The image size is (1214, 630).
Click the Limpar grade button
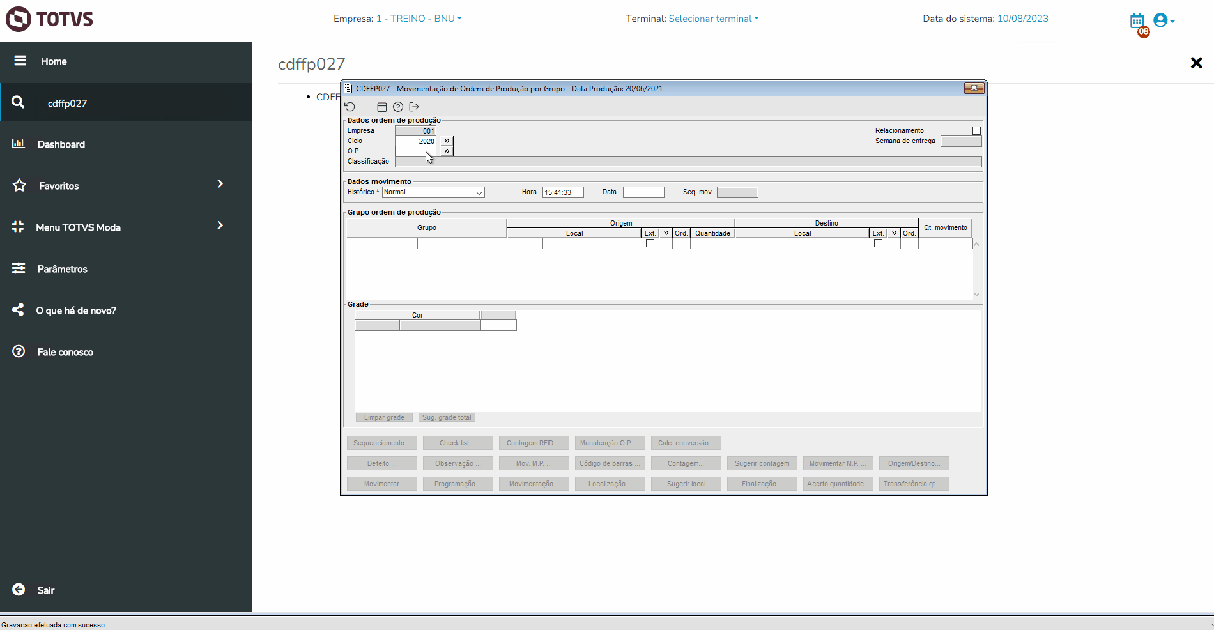click(384, 417)
